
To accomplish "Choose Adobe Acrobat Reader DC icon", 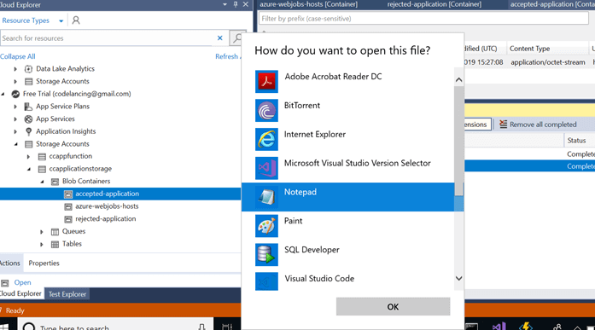I will (266, 82).
